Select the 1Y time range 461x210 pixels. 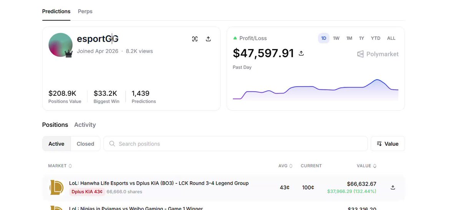(362, 38)
